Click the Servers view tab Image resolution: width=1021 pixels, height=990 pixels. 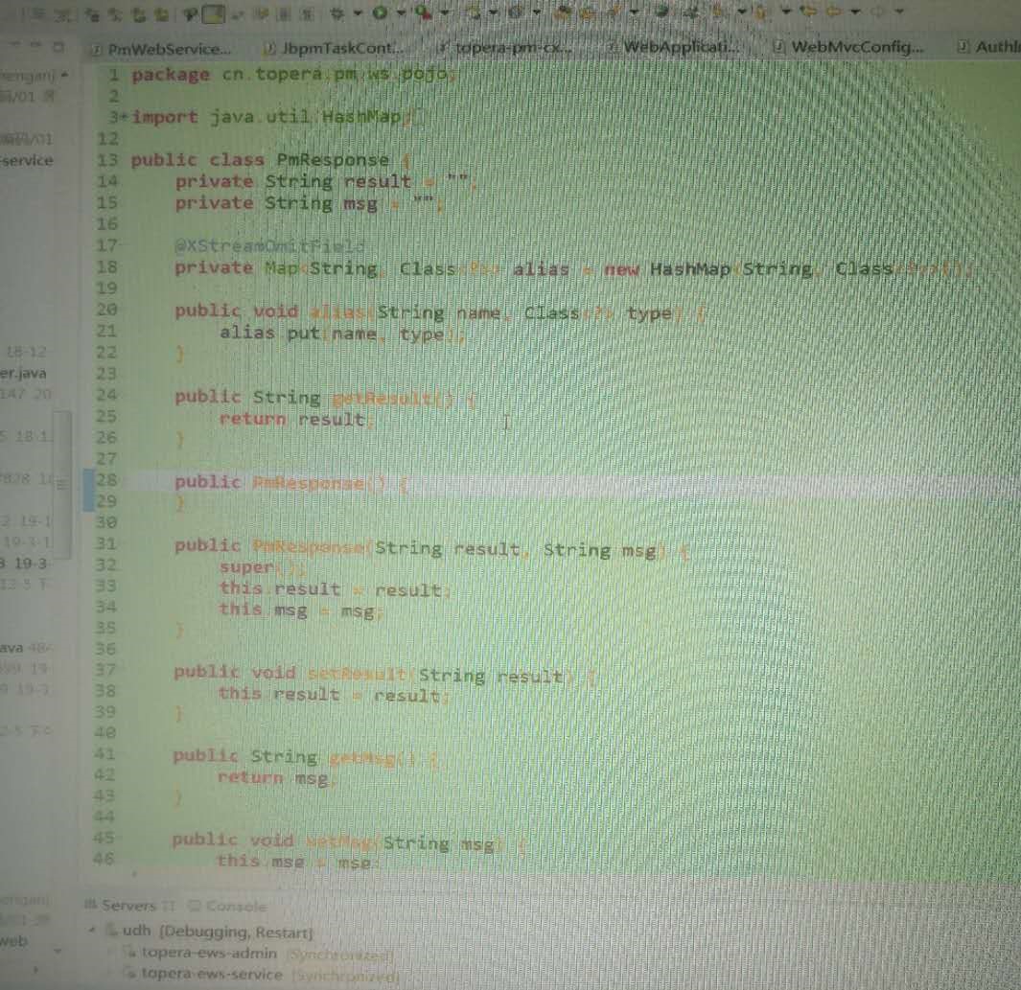[128, 906]
